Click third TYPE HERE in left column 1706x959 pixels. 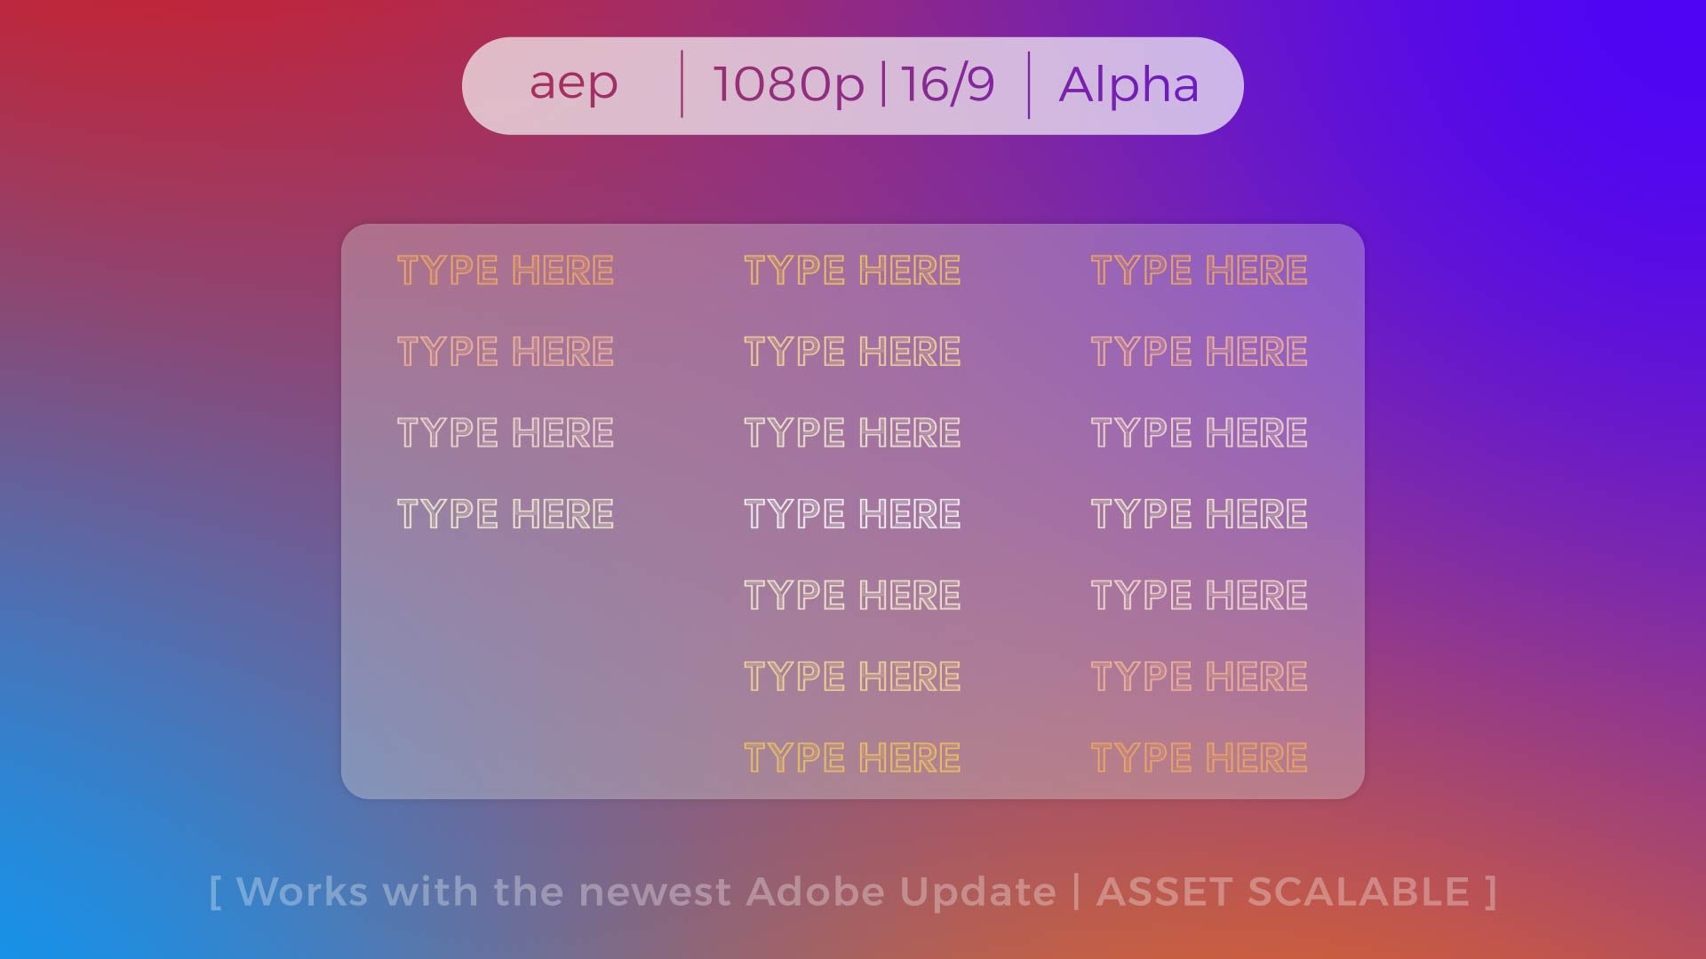click(505, 433)
